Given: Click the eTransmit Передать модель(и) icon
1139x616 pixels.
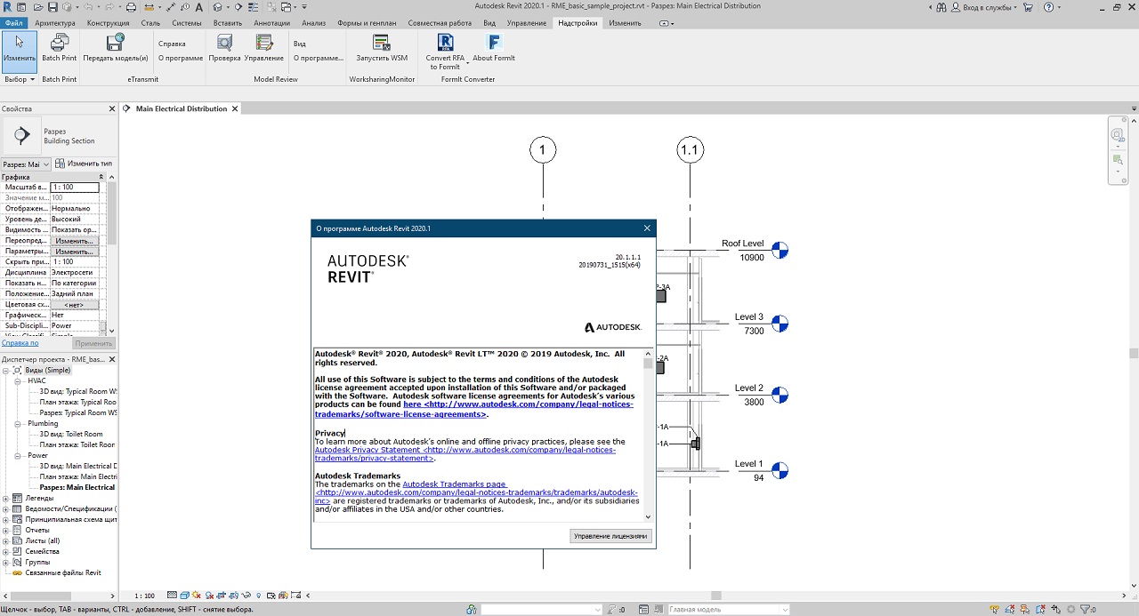Looking at the screenshot, I should pyautogui.click(x=116, y=43).
